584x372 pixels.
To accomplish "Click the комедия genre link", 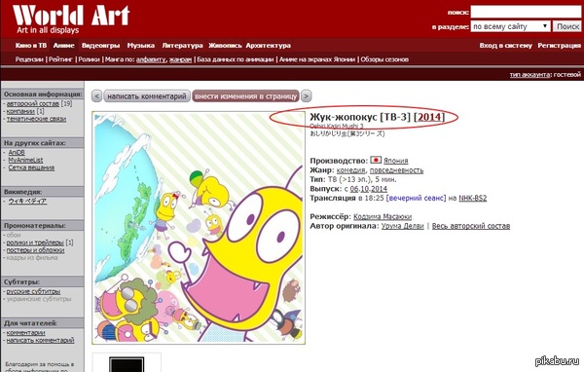I will (350, 170).
